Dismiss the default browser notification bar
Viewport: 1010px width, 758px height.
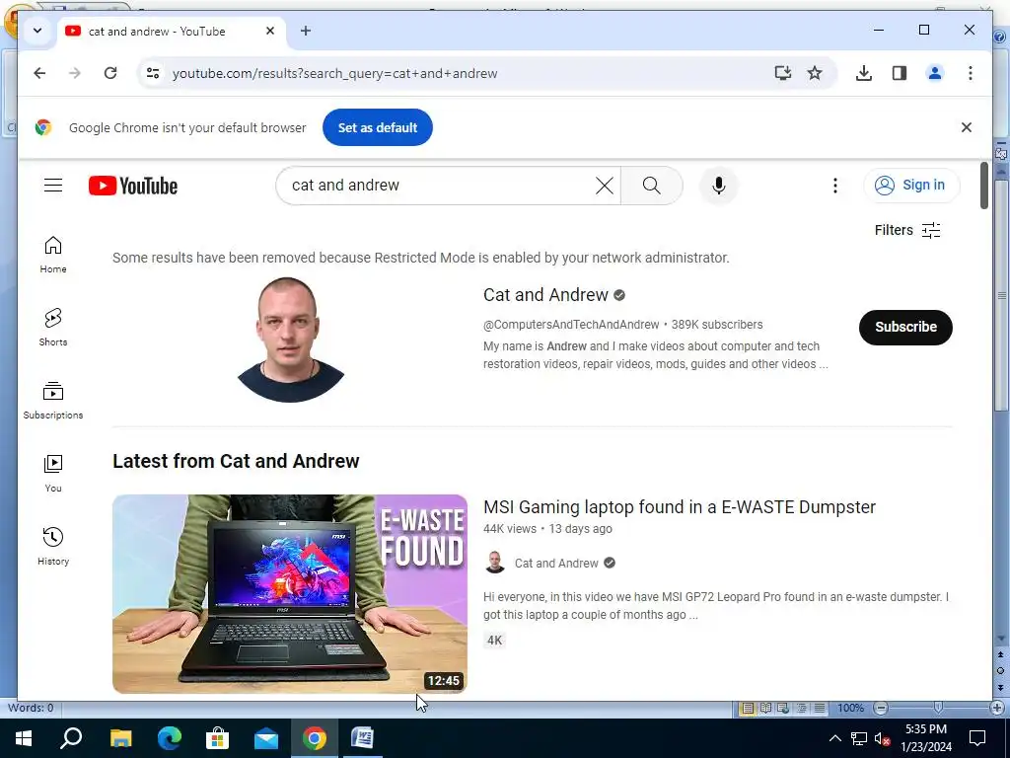point(967,127)
